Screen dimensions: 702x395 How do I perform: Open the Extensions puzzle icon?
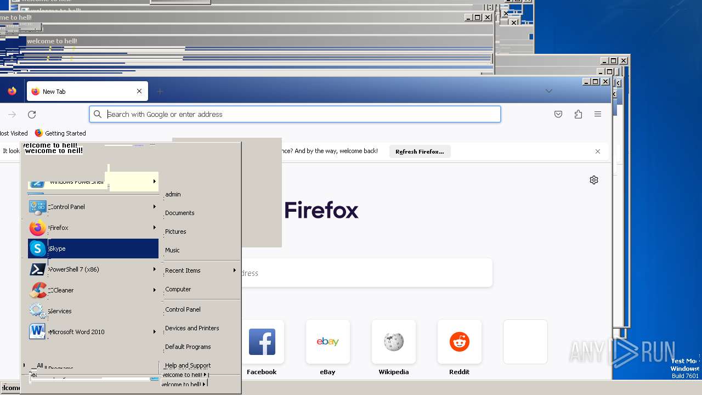click(578, 114)
